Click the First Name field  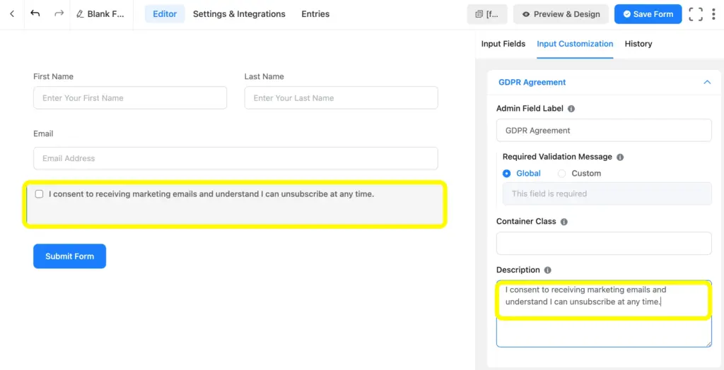pos(130,98)
